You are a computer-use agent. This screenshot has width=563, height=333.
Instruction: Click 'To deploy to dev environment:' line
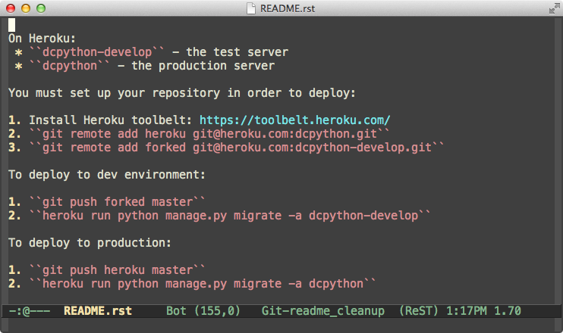click(107, 175)
